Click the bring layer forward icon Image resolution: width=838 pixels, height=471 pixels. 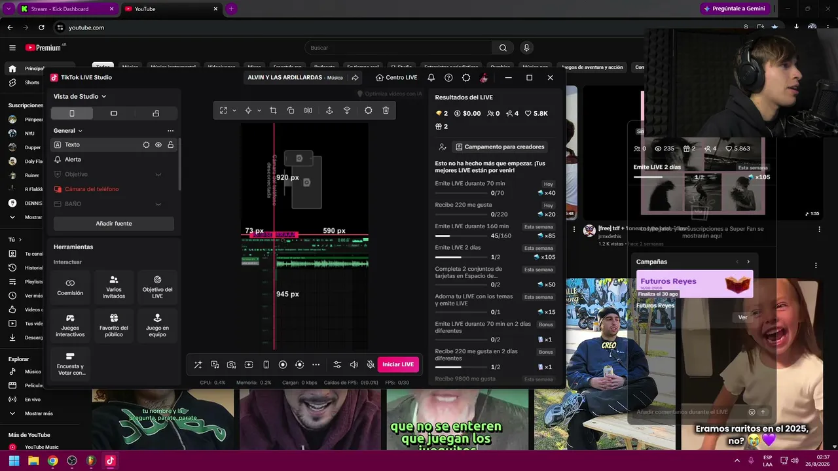click(x=329, y=111)
